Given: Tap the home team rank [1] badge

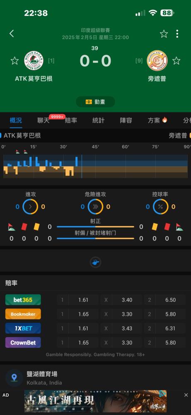Looking at the screenshot, I should 51,61.
